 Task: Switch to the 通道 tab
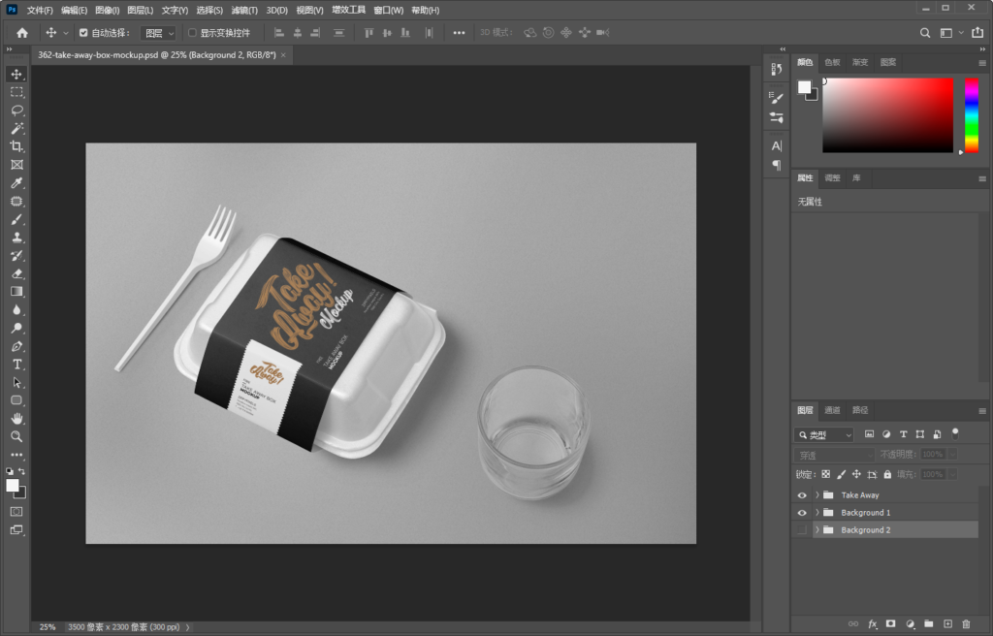click(x=832, y=410)
